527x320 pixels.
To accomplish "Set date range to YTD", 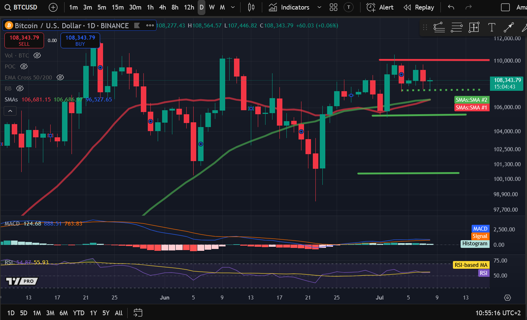I will pyautogui.click(x=78, y=313).
